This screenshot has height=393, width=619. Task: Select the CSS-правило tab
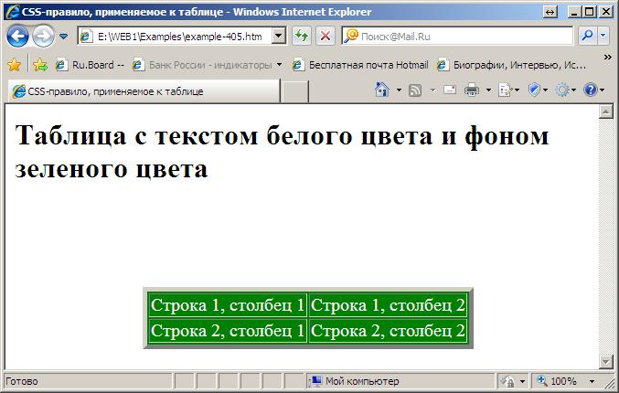pos(144,91)
